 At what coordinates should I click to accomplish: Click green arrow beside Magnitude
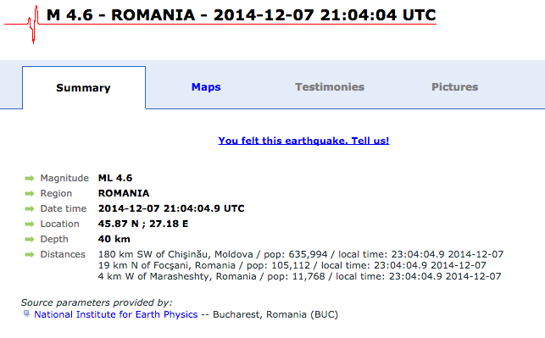tap(30, 178)
